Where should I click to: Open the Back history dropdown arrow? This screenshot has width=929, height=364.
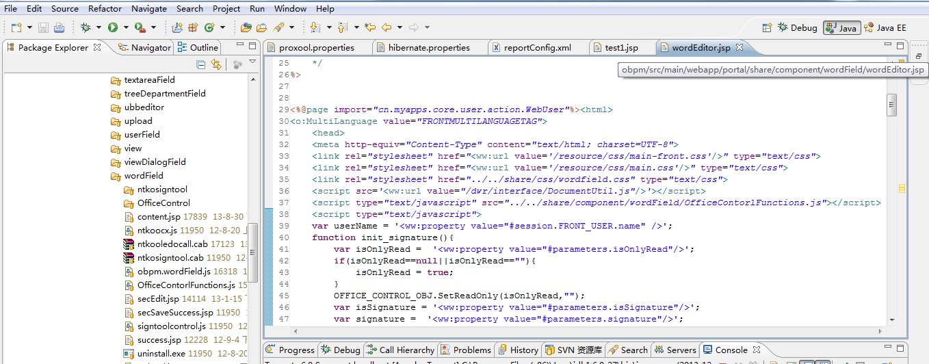pos(400,27)
